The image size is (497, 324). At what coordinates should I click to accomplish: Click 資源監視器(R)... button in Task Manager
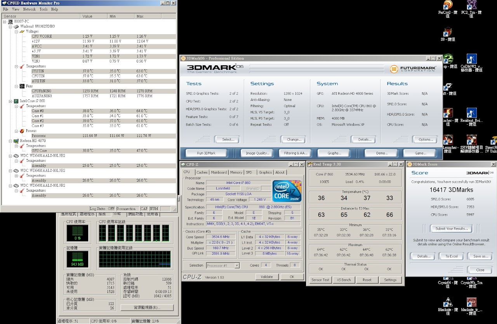pos(147,307)
